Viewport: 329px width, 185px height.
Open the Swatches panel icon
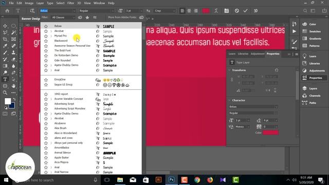point(305,31)
